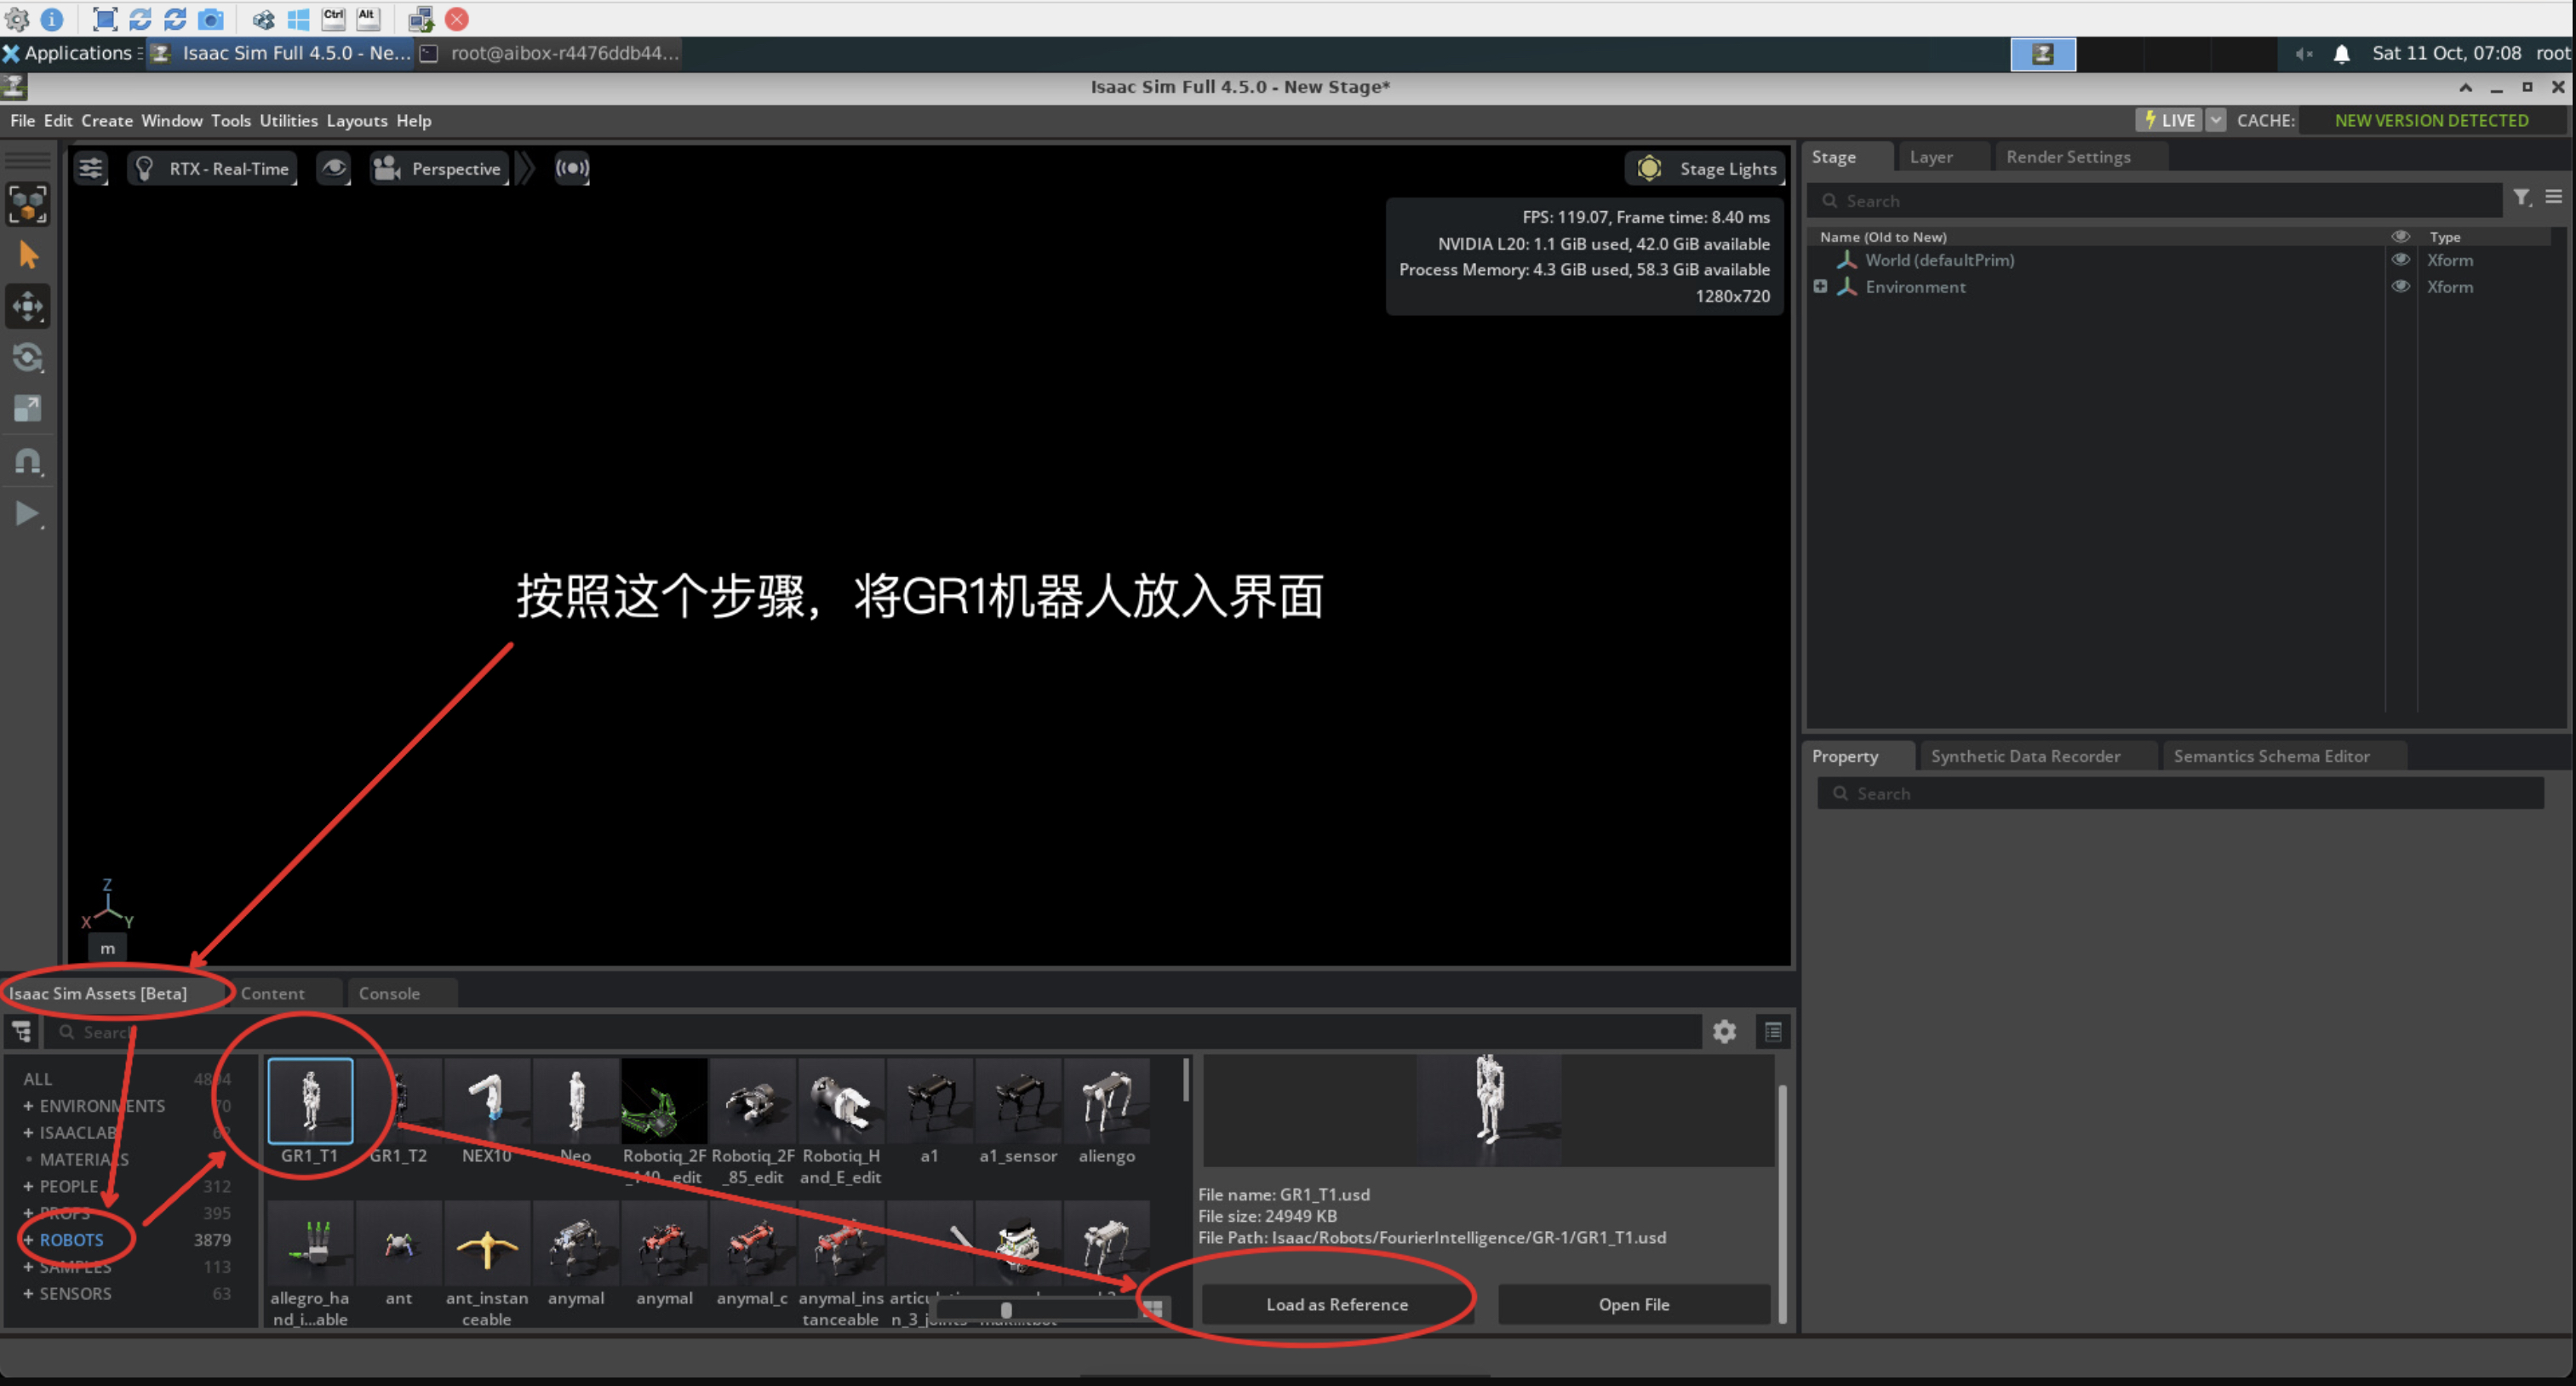Viewport: 2576px width, 1386px height.
Task: Open viewport settings sliders icon
Action: (91, 168)
